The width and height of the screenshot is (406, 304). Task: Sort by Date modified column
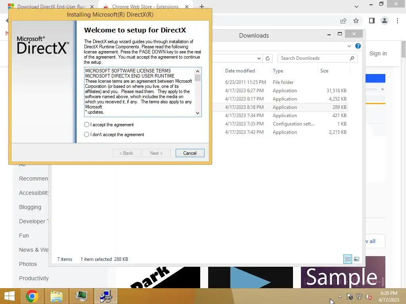[x=240, y=71]
